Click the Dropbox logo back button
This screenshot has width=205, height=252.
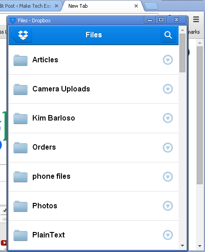[21, 35]
